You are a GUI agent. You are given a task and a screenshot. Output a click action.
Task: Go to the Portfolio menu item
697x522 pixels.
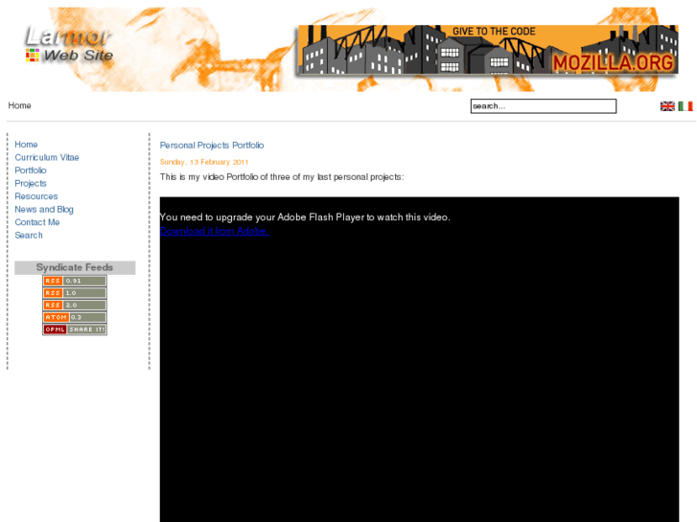(x=31, y=170)
